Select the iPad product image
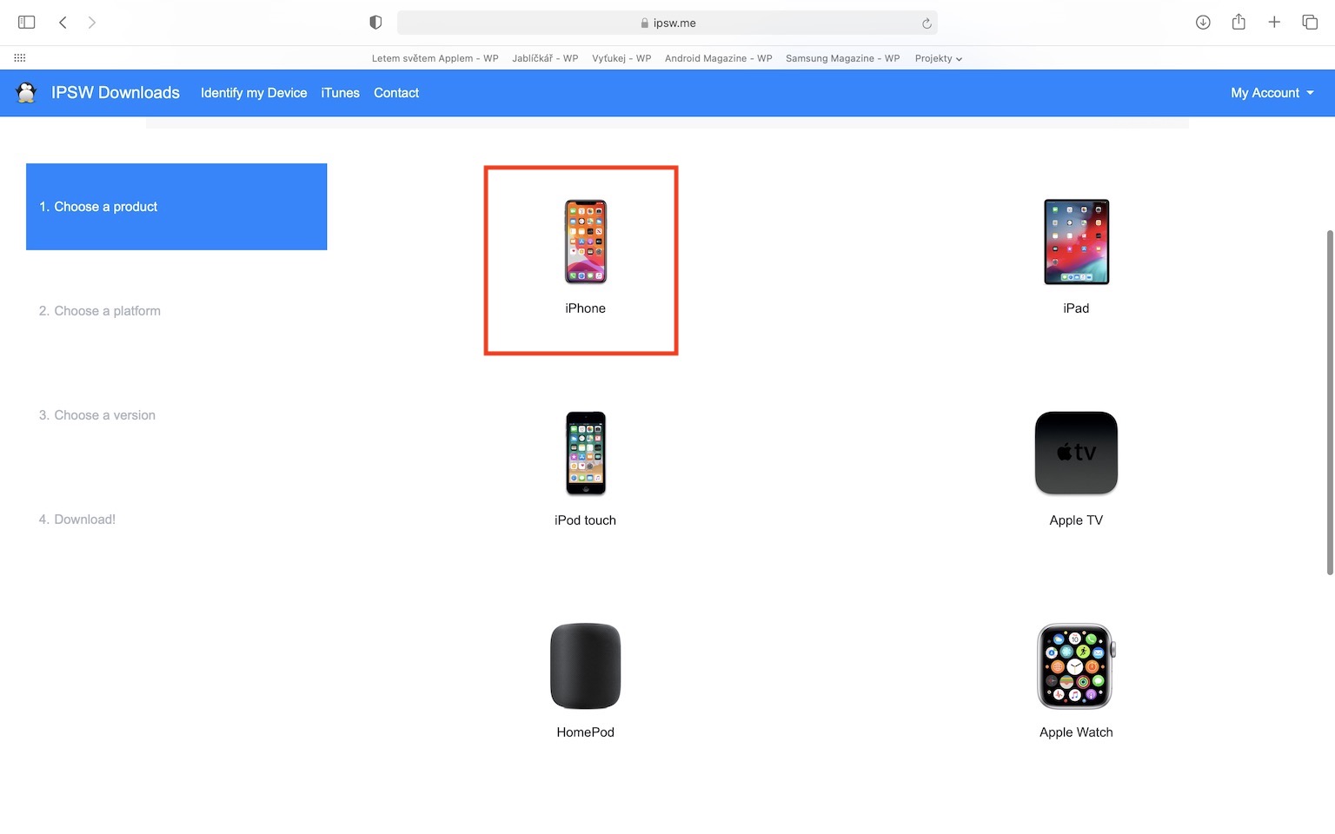This screenshot has width=1335, height=834. pyautogui.click(x=1076, y=242)
